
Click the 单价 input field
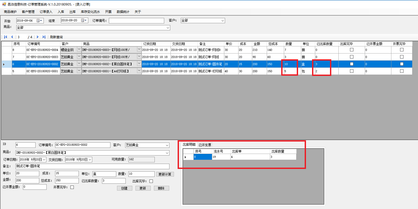click(27, 173)
